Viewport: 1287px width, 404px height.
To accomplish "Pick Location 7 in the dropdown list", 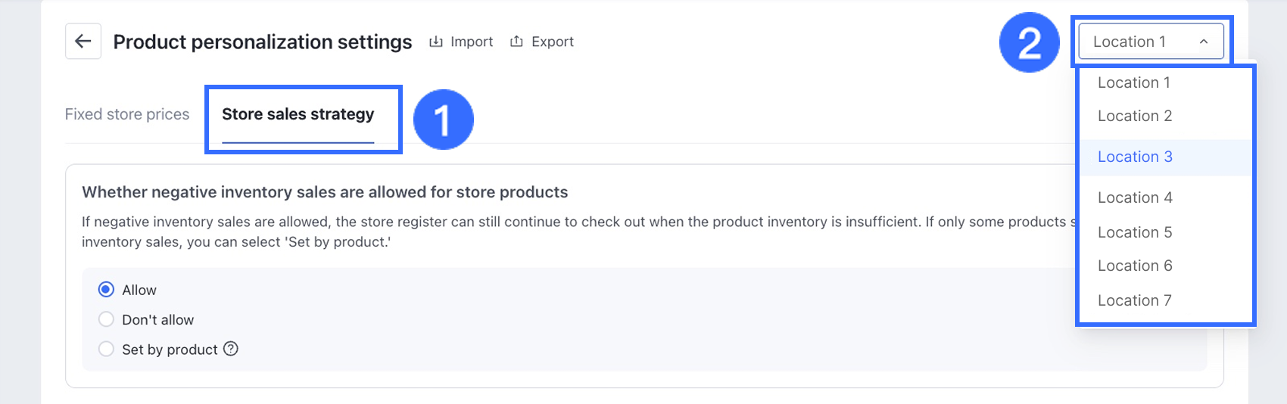I will point(1134,300).
